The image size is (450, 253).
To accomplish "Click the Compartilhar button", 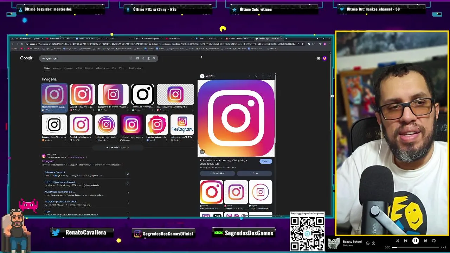I will 218,173.
